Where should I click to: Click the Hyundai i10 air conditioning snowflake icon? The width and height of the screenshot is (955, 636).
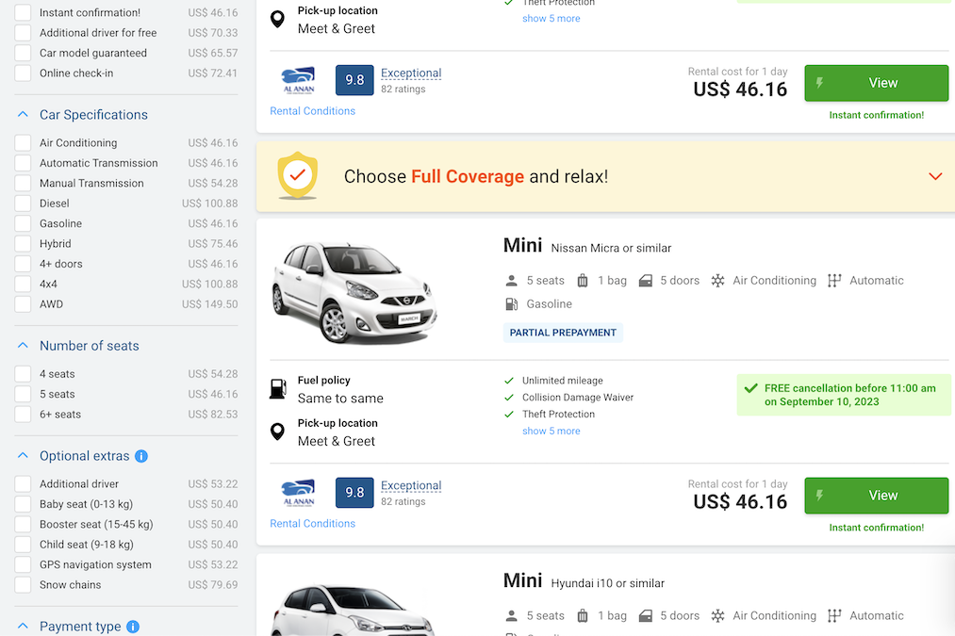[718, 616]
